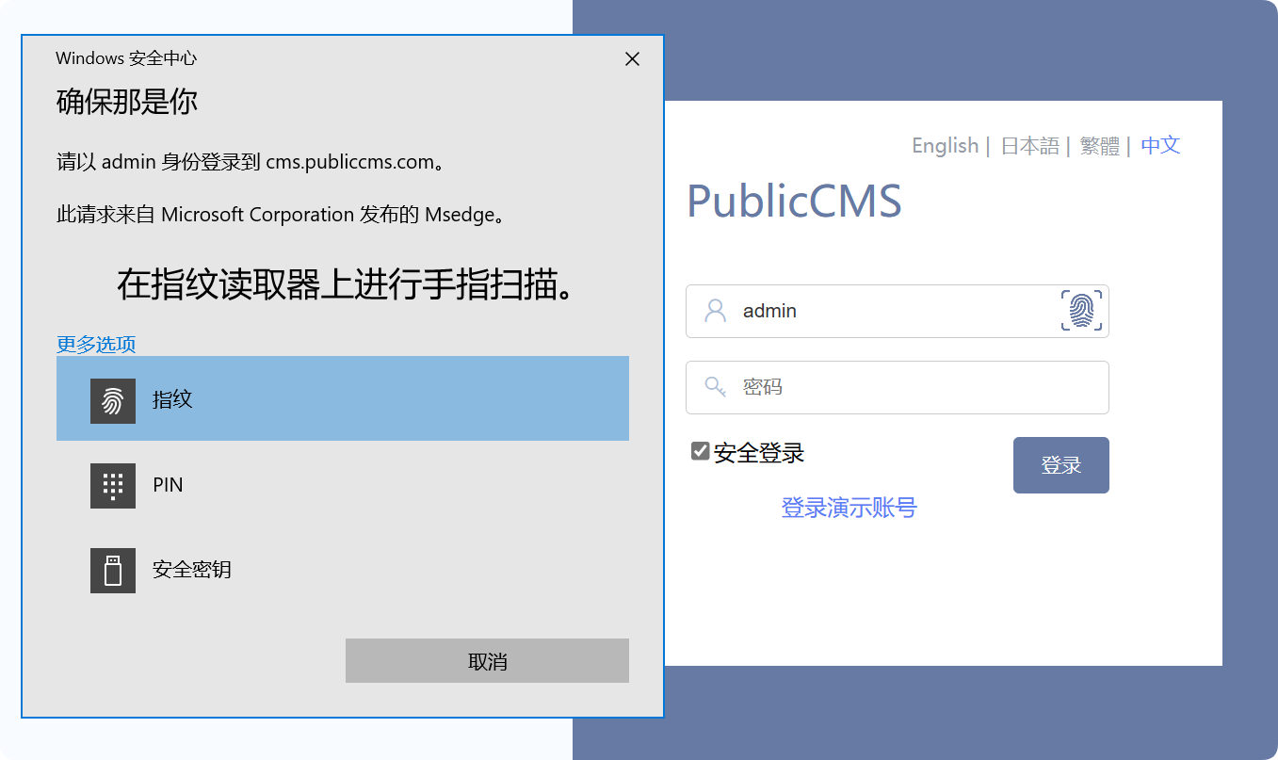Click the fingerprint icon inside the admin username field
The image size is (1278, 760).
click(1081, 311)
